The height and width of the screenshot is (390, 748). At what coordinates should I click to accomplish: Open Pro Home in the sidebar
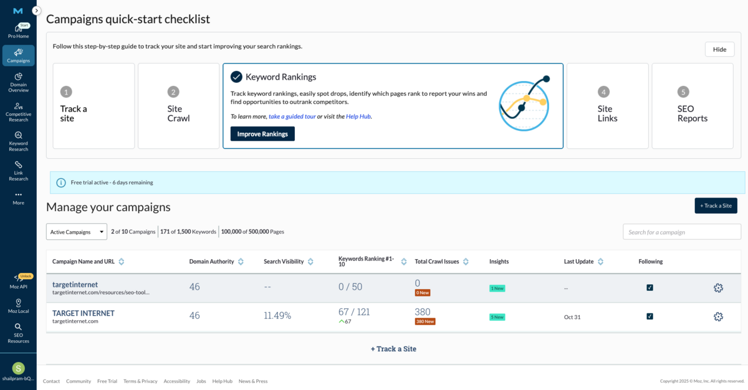click(18, 31)
